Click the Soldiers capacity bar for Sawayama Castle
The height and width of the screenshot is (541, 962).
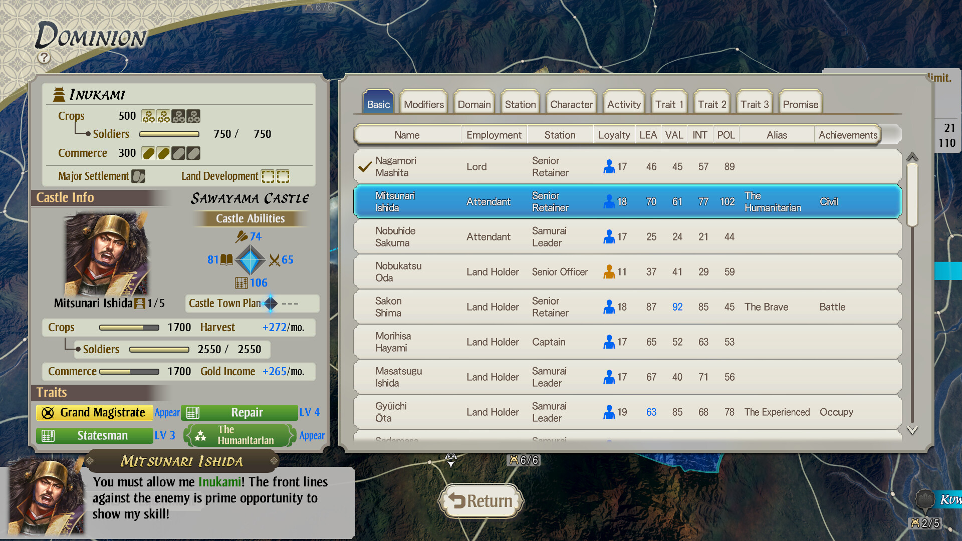[159, 349]
